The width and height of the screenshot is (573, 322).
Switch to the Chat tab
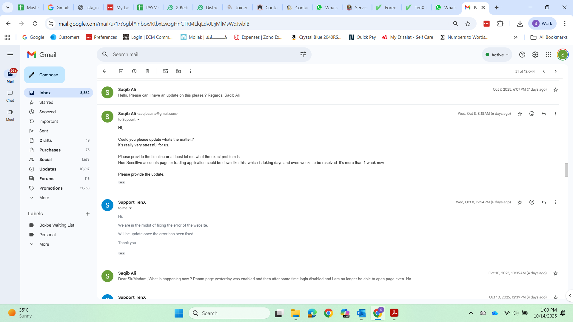tap(10, 96)
